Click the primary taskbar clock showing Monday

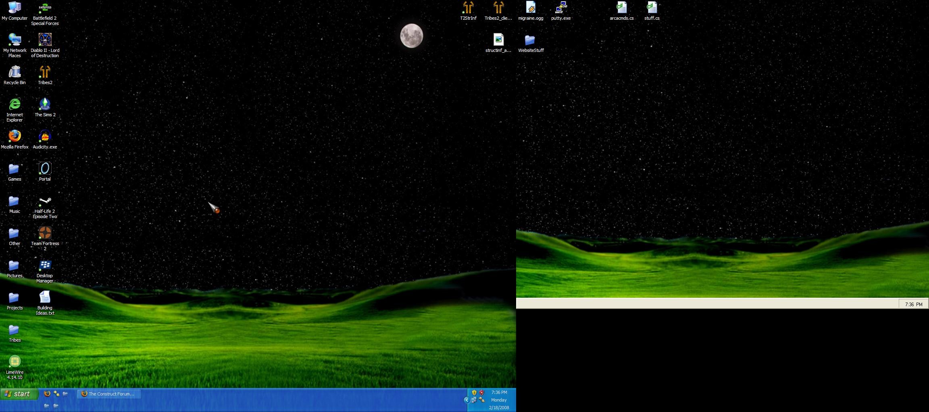499,400
